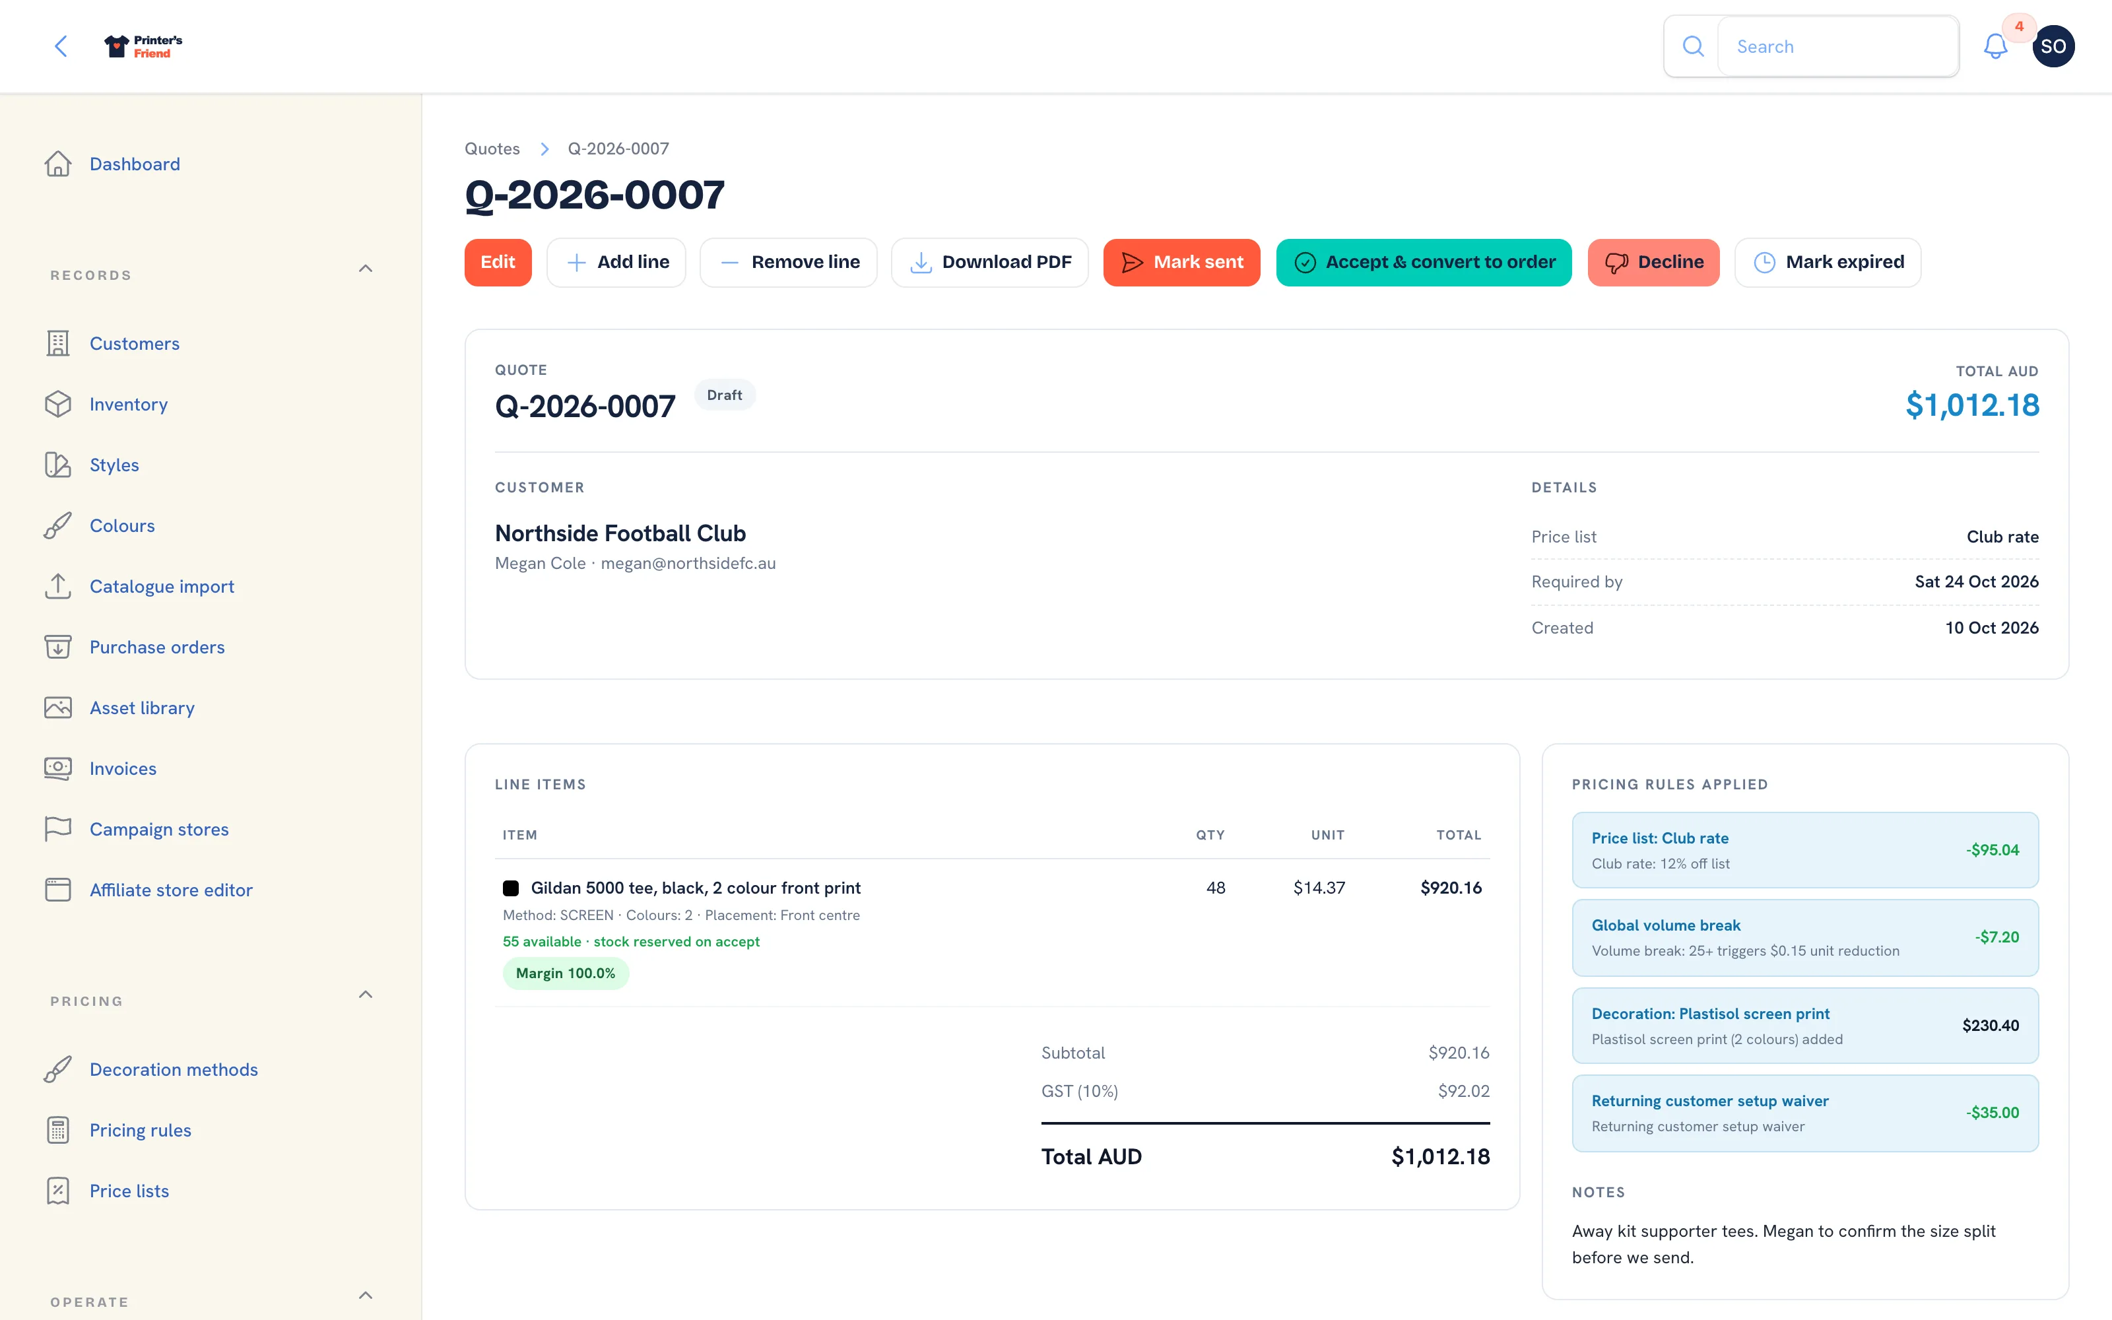Screen dimensions: 2112x1320
Task: Decline the quote
Action: (1653, 262)
